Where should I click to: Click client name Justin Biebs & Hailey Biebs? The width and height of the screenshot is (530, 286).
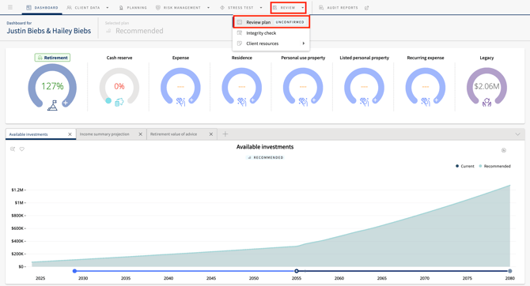tap(49, 31)
